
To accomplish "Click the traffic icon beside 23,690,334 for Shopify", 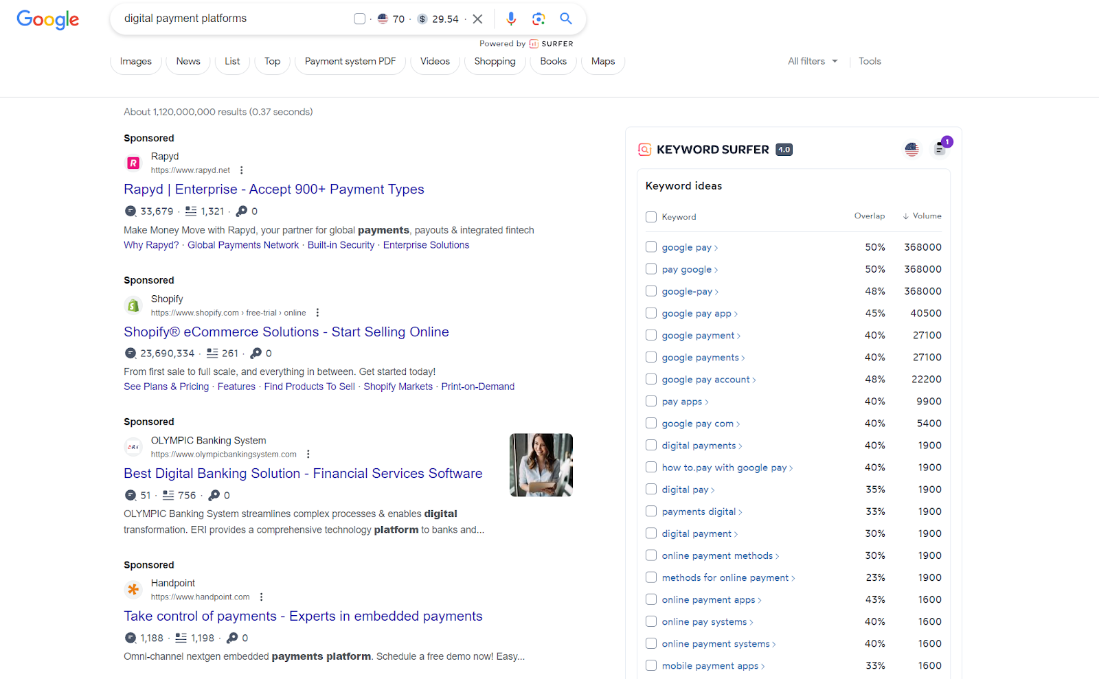I will click(131, 353).
